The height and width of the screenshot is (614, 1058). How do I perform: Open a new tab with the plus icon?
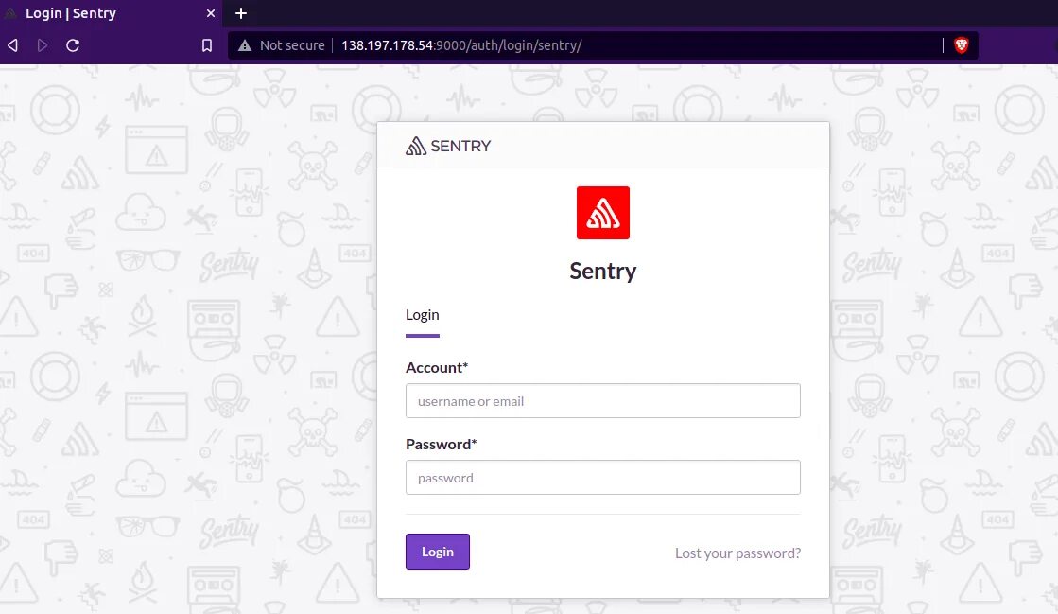point(241,13)
